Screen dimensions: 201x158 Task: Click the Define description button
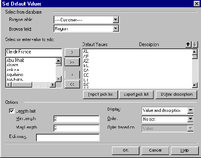click(177, 95)
